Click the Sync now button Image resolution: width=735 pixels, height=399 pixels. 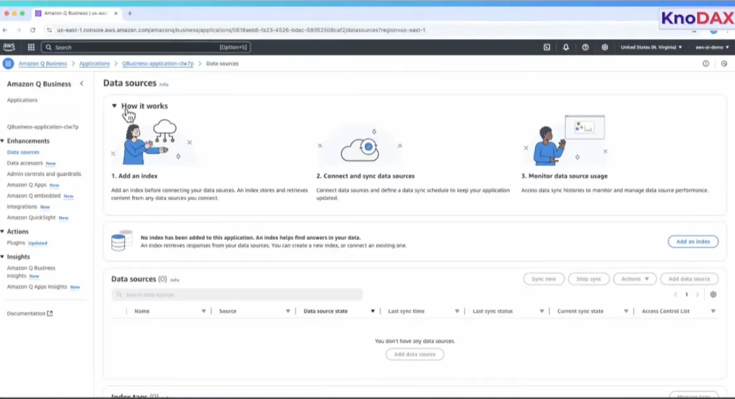(x=544, y=279)
